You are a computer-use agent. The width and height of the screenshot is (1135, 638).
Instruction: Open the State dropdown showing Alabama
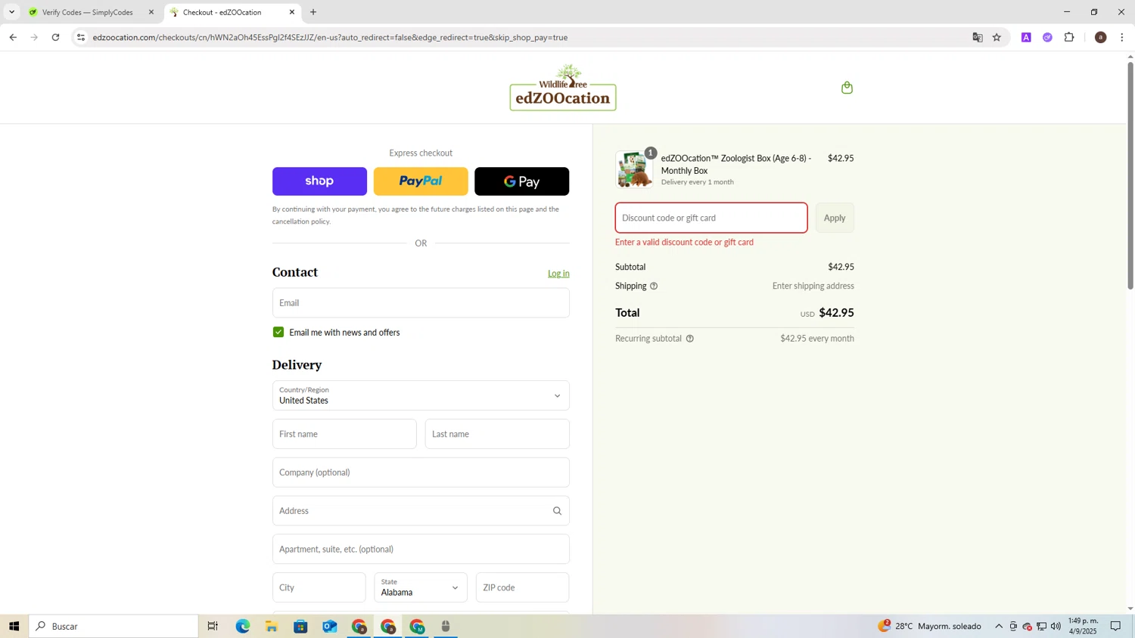pos(421,587)
